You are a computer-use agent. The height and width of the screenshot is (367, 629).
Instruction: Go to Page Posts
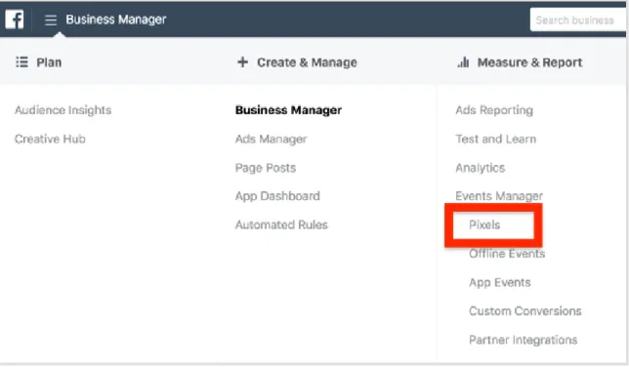(x=266, y=168)
